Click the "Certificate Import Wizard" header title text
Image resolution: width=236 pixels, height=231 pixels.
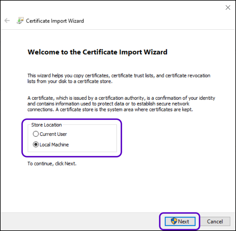point(55,21)
